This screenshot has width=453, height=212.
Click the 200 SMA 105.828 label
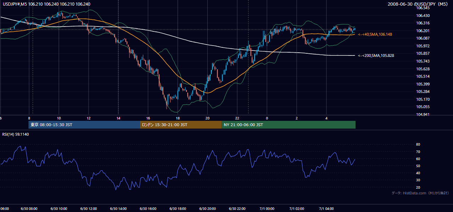tap(376, 55)
